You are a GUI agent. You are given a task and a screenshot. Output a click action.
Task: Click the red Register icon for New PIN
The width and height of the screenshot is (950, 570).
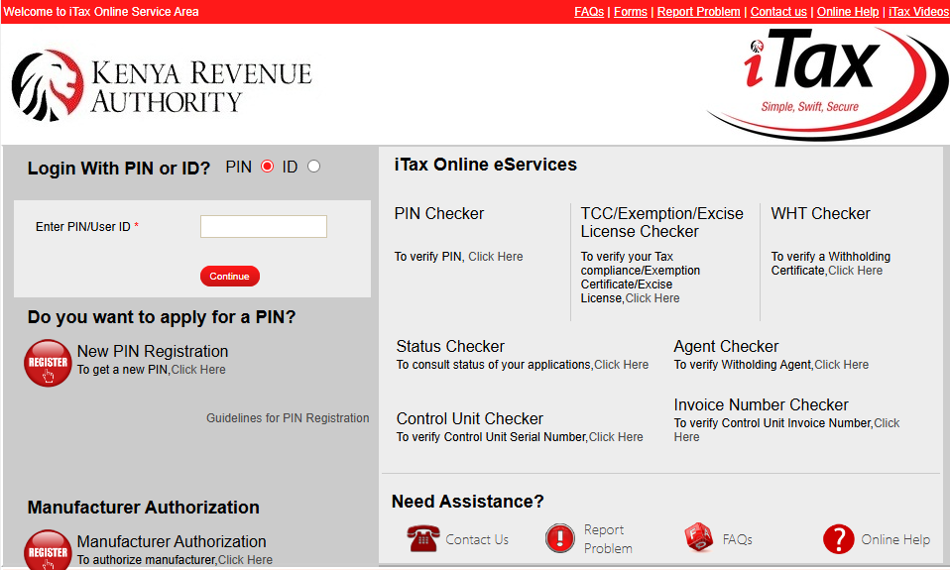click(48, 363)
